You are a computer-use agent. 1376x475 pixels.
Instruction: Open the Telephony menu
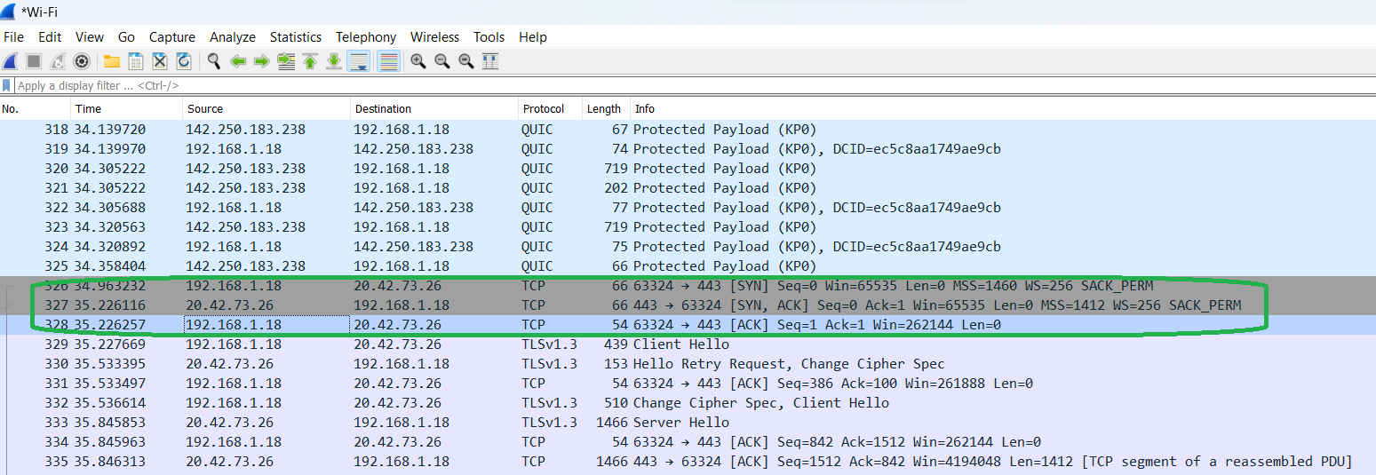click(x=366, y=37)
